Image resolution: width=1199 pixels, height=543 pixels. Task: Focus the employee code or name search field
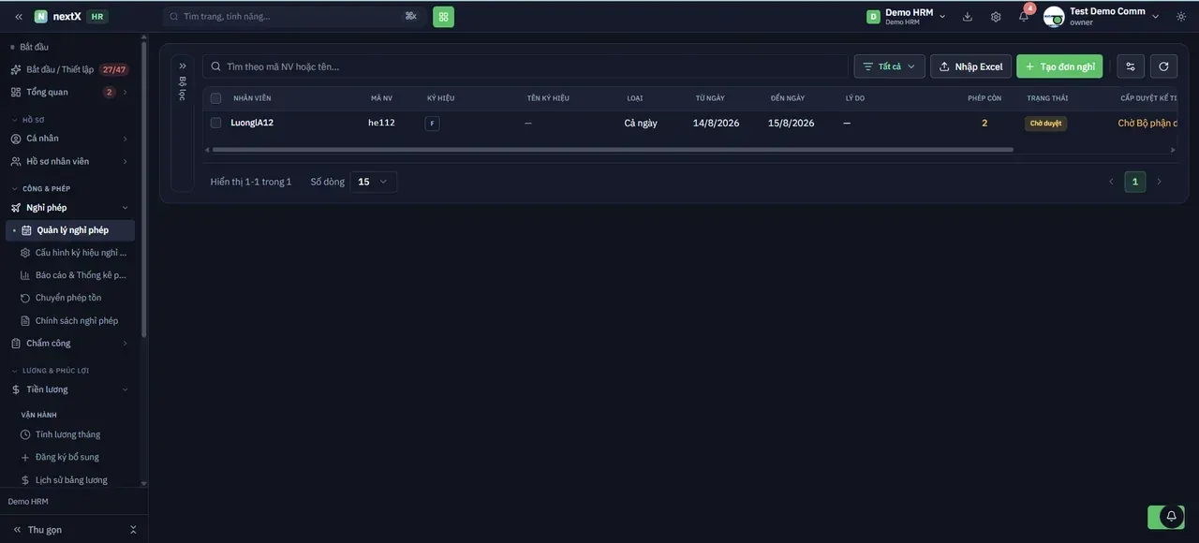click(525, 66)
